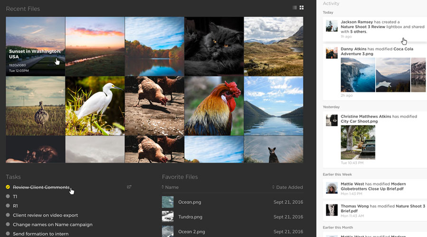Open Coca Cola Adventure 3.png link
Image resolution: width=427 pixels, height=237 pixels.
tap(377, 51)
